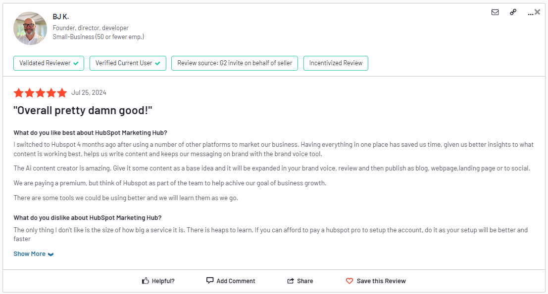Click the green check in Verified Current User badge
The image size is (548, 294).
click(x=158, y=63)
